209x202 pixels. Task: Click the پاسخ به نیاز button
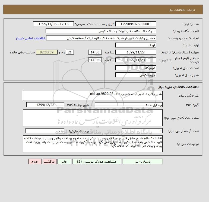tap(142, 162)
